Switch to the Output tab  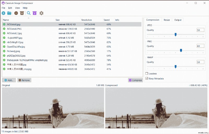(x=178, y=20)
